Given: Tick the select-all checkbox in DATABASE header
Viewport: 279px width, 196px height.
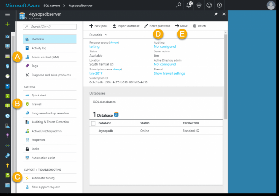Looking at the screenshot, I should (x=93, y=123).
